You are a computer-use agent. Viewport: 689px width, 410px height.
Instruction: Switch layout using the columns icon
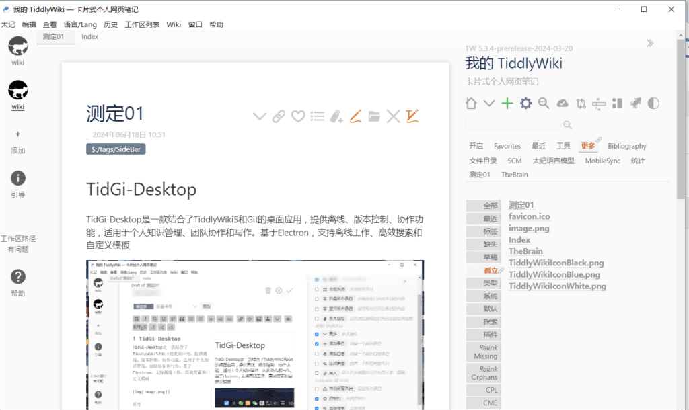tap(618, 103)
